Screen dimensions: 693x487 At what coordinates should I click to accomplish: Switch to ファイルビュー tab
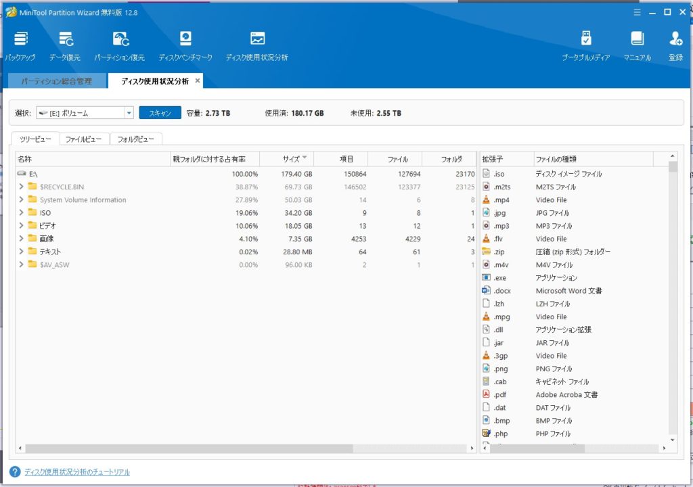click(84, 139)
